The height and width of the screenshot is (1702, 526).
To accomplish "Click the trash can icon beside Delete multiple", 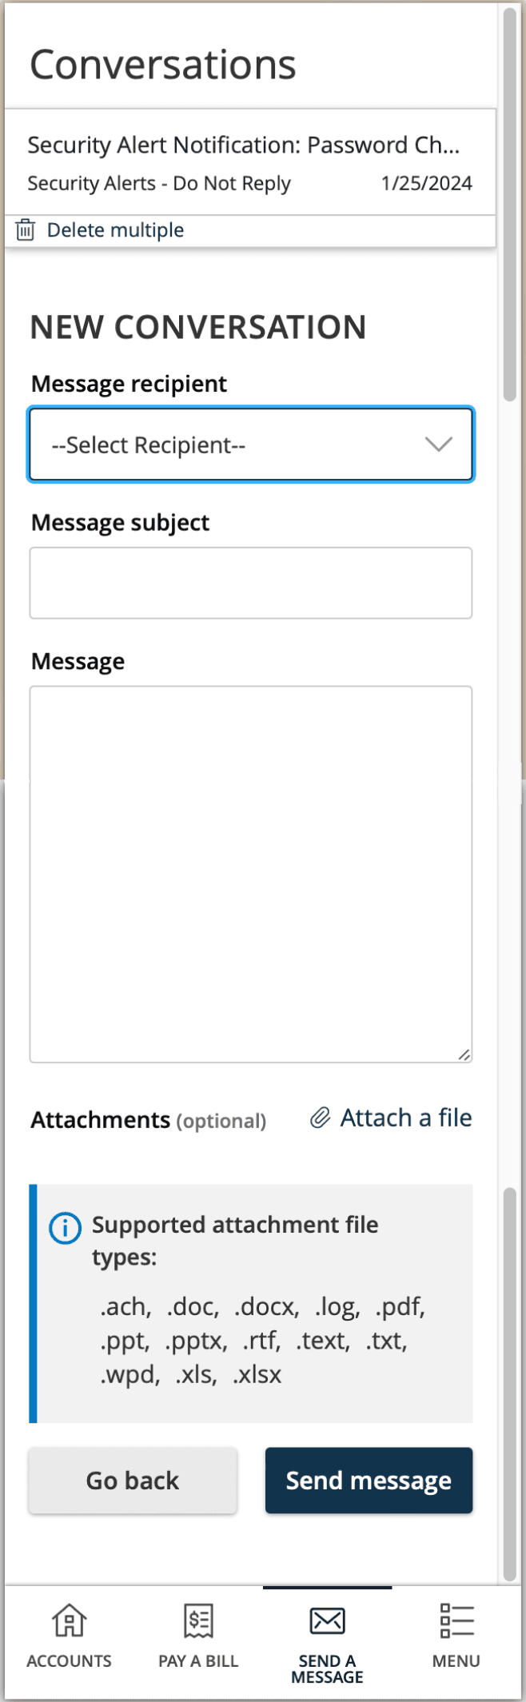I will tap(26, 230).
